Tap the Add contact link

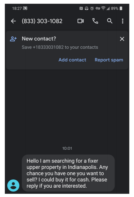(72, 60)
